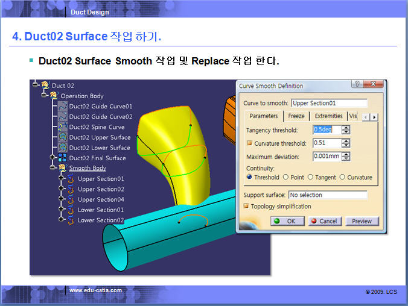Screen dimensions: 408x306
Task: Click the Preview button
Action: tap(362, 221)
